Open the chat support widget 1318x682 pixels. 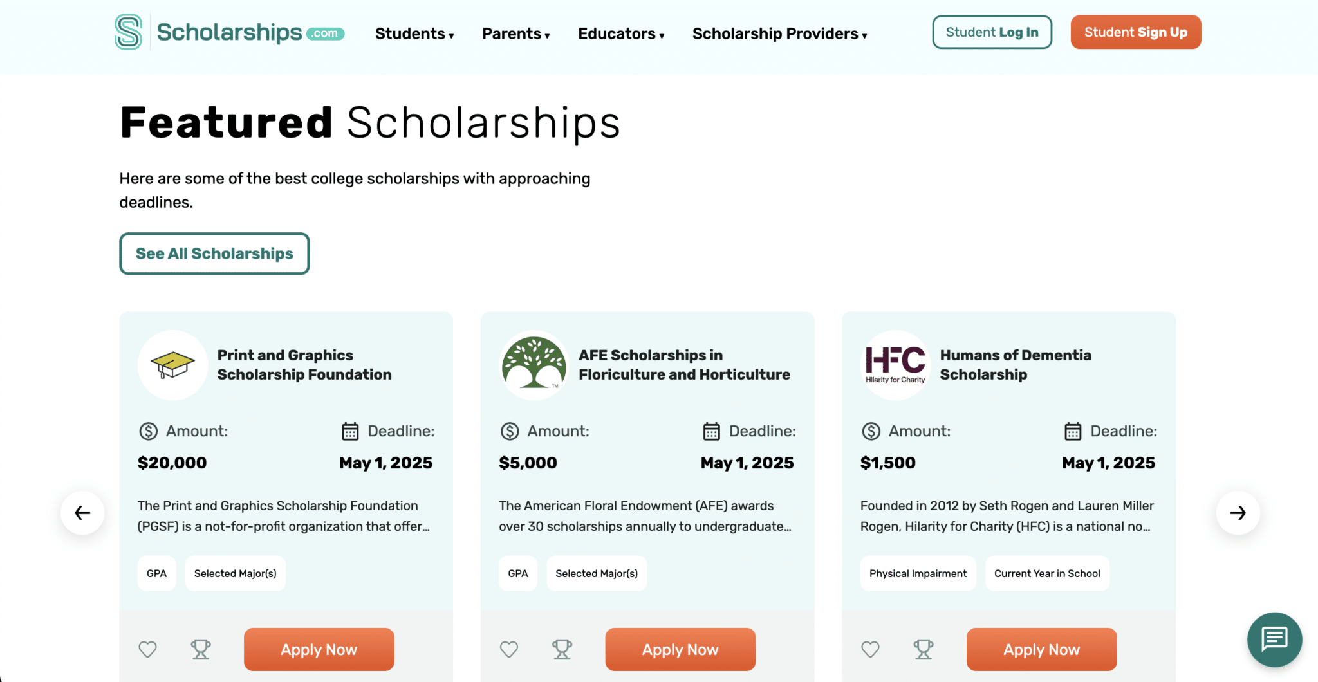(1274, 639)
